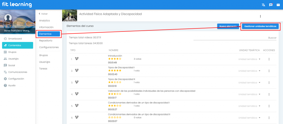Click Gestionar unidades temáticas button
283x124 pixels.
[x=260, y=26]
